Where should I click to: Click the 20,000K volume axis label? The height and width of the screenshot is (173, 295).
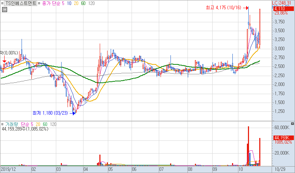tap(282, 153)
